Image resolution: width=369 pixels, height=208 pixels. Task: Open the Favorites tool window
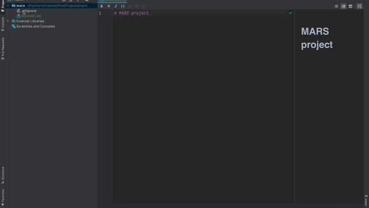[x=3, y=198]
